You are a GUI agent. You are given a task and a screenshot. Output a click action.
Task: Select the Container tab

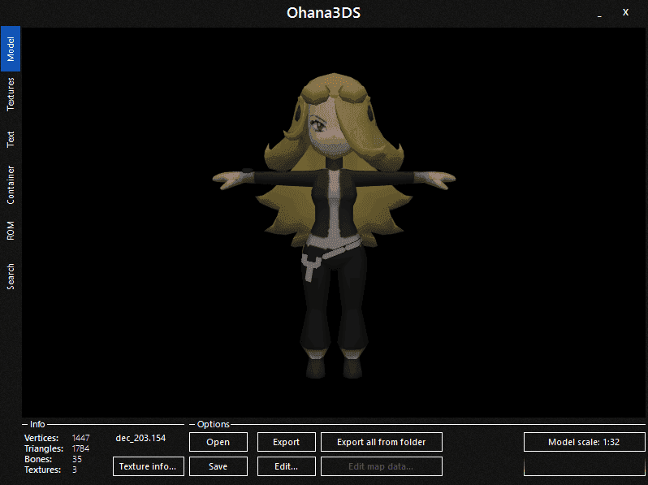pyautogui.click(x=11, y=185)
